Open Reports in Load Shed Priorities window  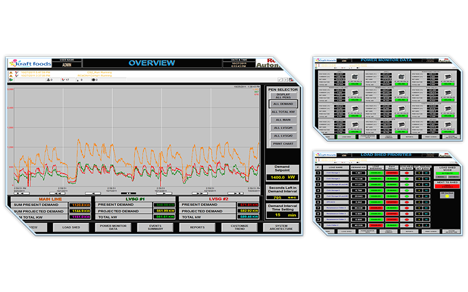[409, 231]
